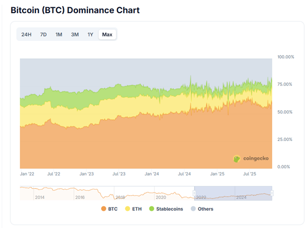The height and width of the screenshot is (228, 306).
Task: Choose the 1M time range tab
Action: (59, 34)
